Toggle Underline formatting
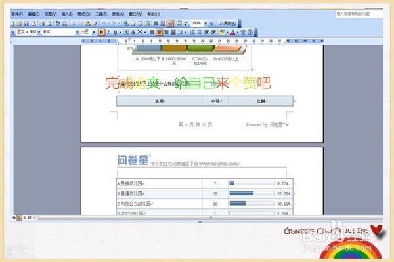The width and height of the screenshot is (394, 262). click(116, 32)
